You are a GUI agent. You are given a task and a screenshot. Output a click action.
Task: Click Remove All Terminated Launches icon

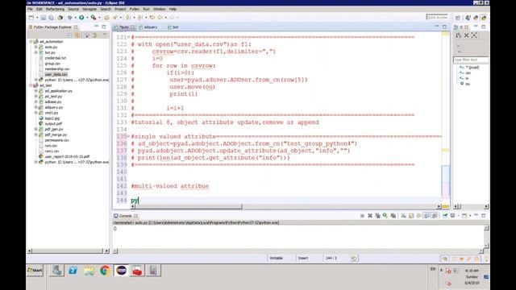(377, 216)
